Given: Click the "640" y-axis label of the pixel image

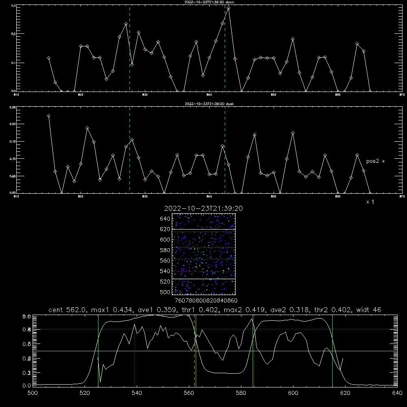Looking at the screenshot, I should tap(165, 219).
